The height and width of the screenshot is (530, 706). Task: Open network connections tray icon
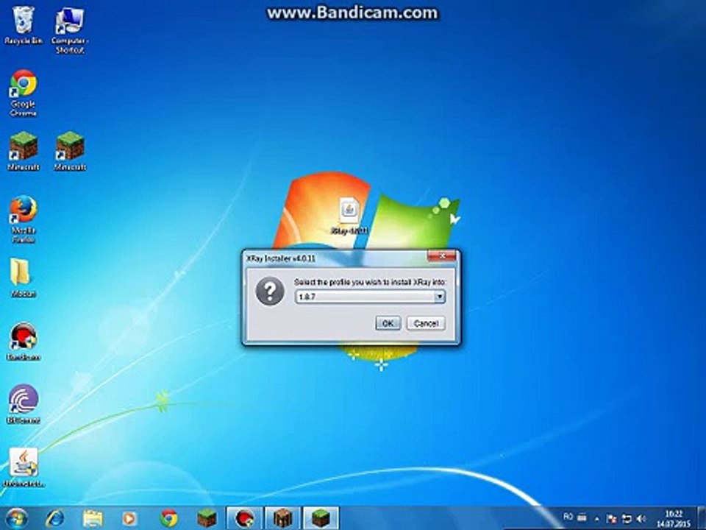coord(627,519)
